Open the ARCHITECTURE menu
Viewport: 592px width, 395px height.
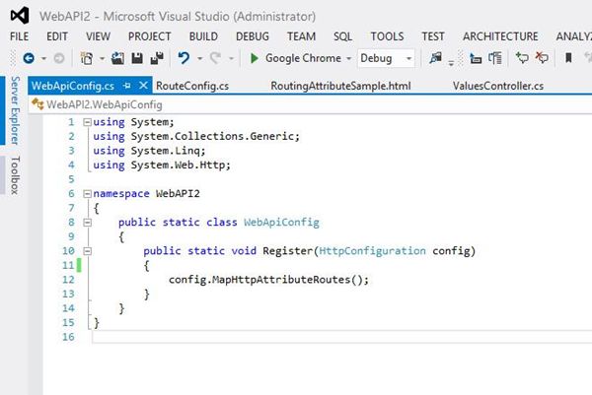point(500,36)
